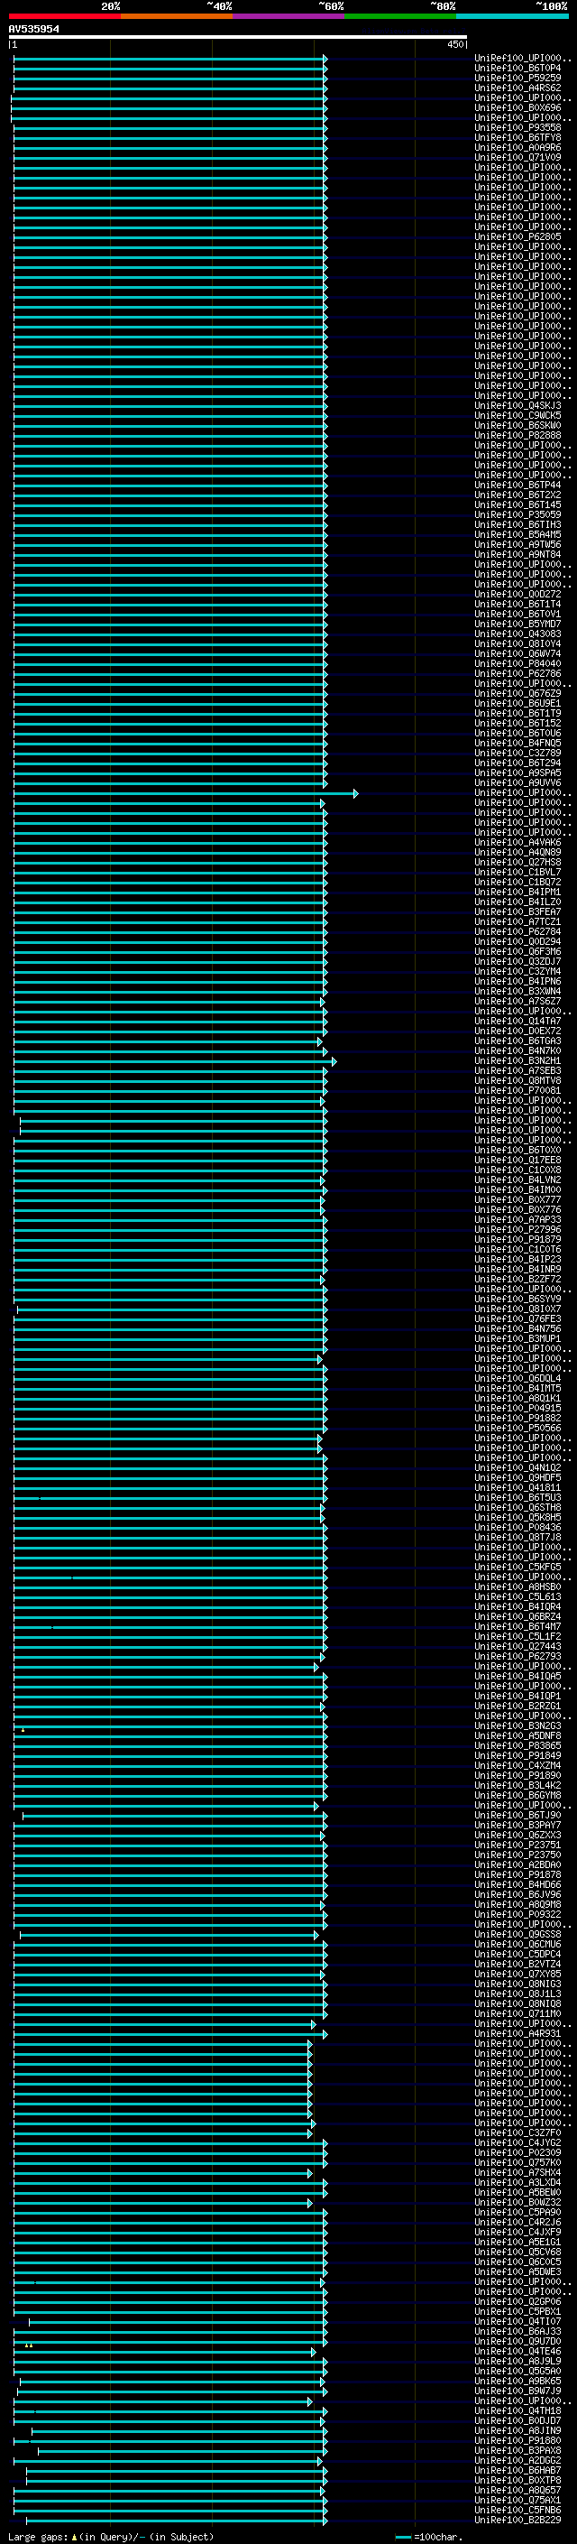This screenshot has width=577, height=2544.
Task: Open hit UniRef100_A4RS62
Action: coord(517,88)
